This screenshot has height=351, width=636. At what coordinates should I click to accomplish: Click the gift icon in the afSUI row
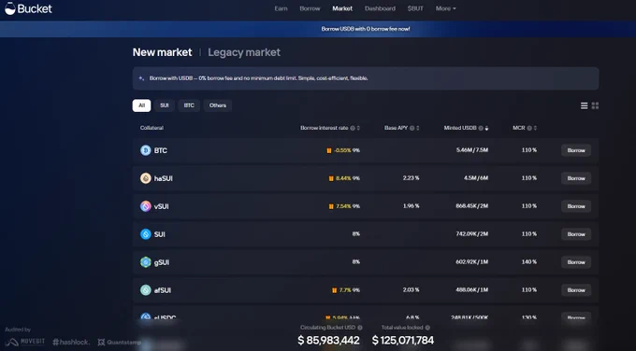click(334, 290)
